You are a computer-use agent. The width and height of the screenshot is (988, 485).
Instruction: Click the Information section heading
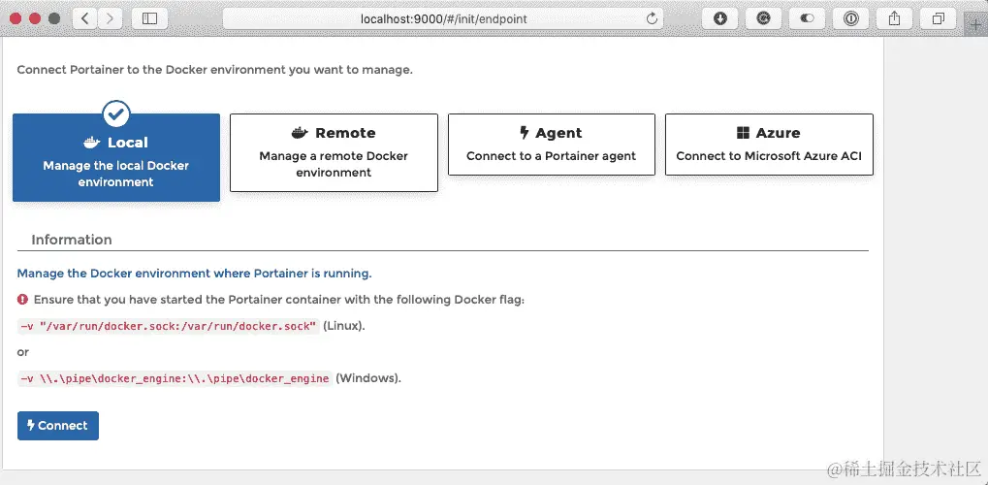[x=72, y=240]
